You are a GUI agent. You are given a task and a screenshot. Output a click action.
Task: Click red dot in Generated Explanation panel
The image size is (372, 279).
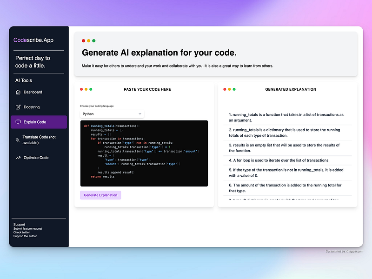pos(225,89)
